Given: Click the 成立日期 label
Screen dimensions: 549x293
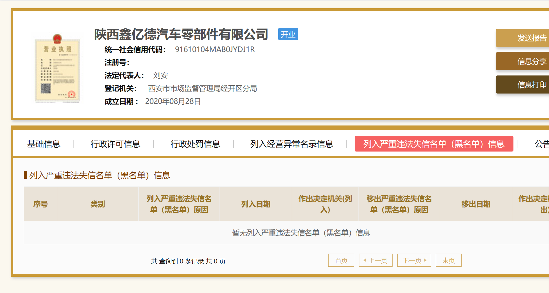Looking at the screenshot, I should (x=121, y=102).
